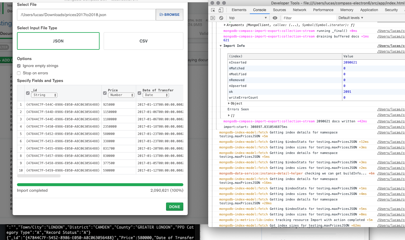Click the Price cell 831700 in row 7
The image size is (405, 240).
[119, 148]
